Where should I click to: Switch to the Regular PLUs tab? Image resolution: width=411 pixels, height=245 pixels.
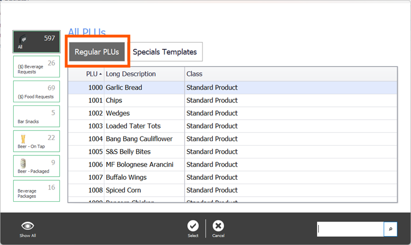97,52
